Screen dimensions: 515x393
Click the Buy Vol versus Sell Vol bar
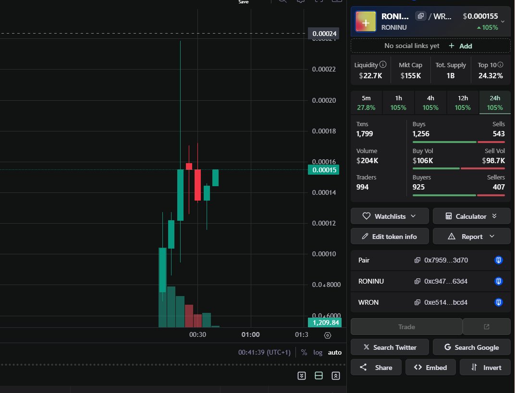[458, 168]
